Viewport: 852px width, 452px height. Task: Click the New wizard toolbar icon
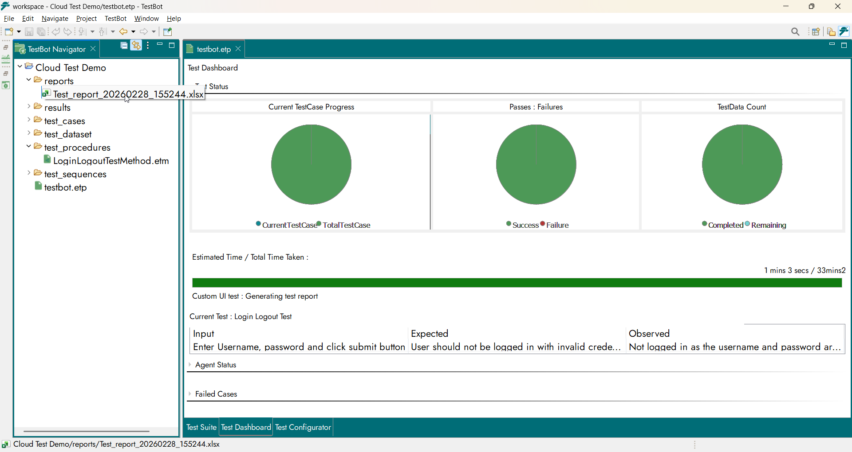(x=9, y=32)
